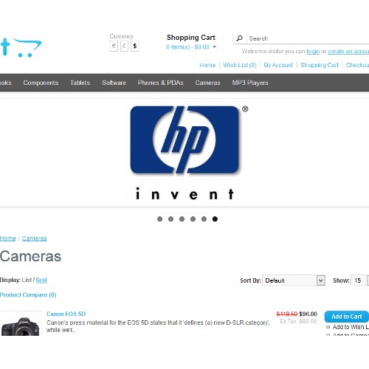Open the MP3 Players menu

point(250,83)
